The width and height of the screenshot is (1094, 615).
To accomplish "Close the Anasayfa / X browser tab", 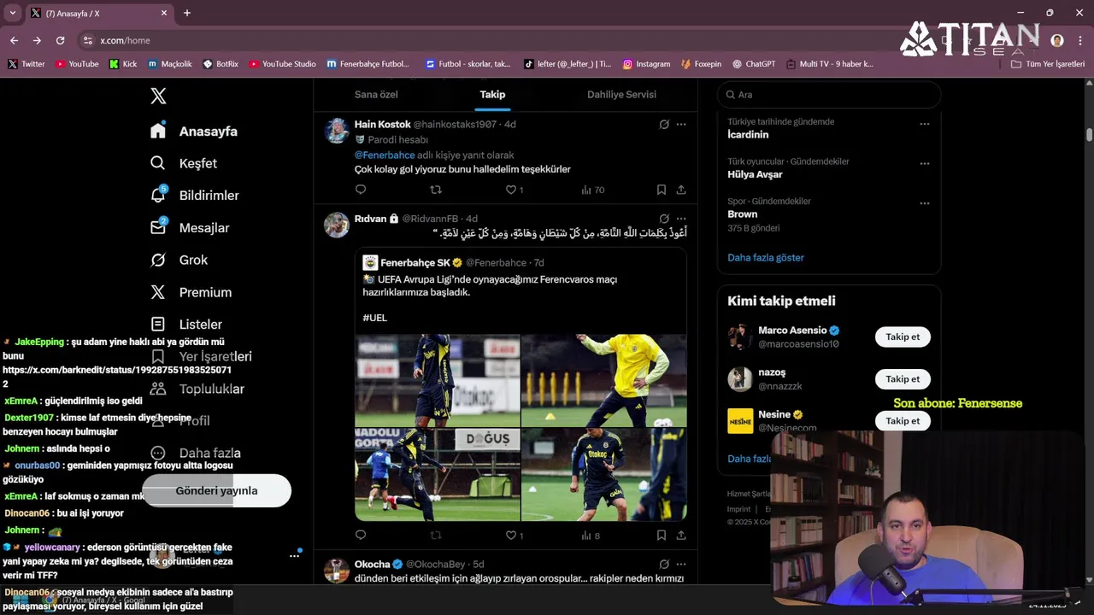I will [x=163, y=13].
